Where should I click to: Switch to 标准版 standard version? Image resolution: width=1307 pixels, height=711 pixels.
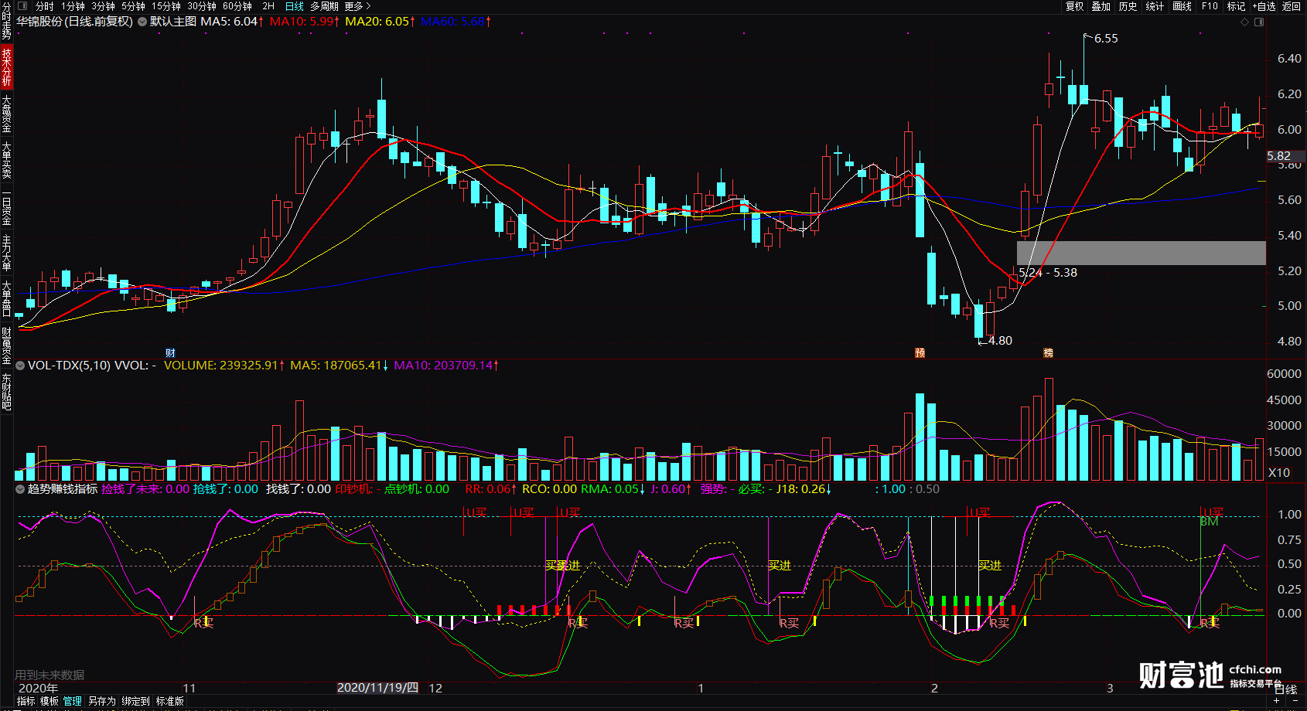pos(170,701)
